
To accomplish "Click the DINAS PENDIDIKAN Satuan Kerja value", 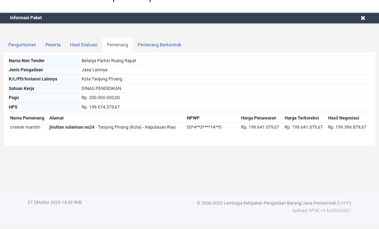I will (x=101, y=89).
